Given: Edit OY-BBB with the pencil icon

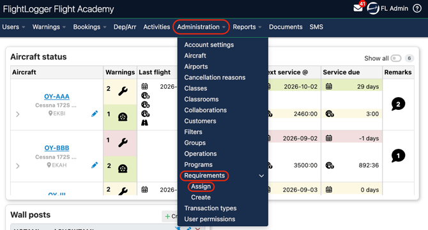Looking at the screenshot, I should 95,165.
